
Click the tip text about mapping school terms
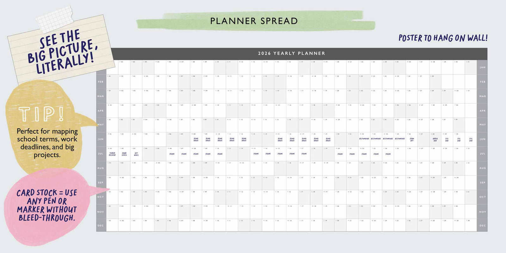pyautogui.click(x=47, y=143)
